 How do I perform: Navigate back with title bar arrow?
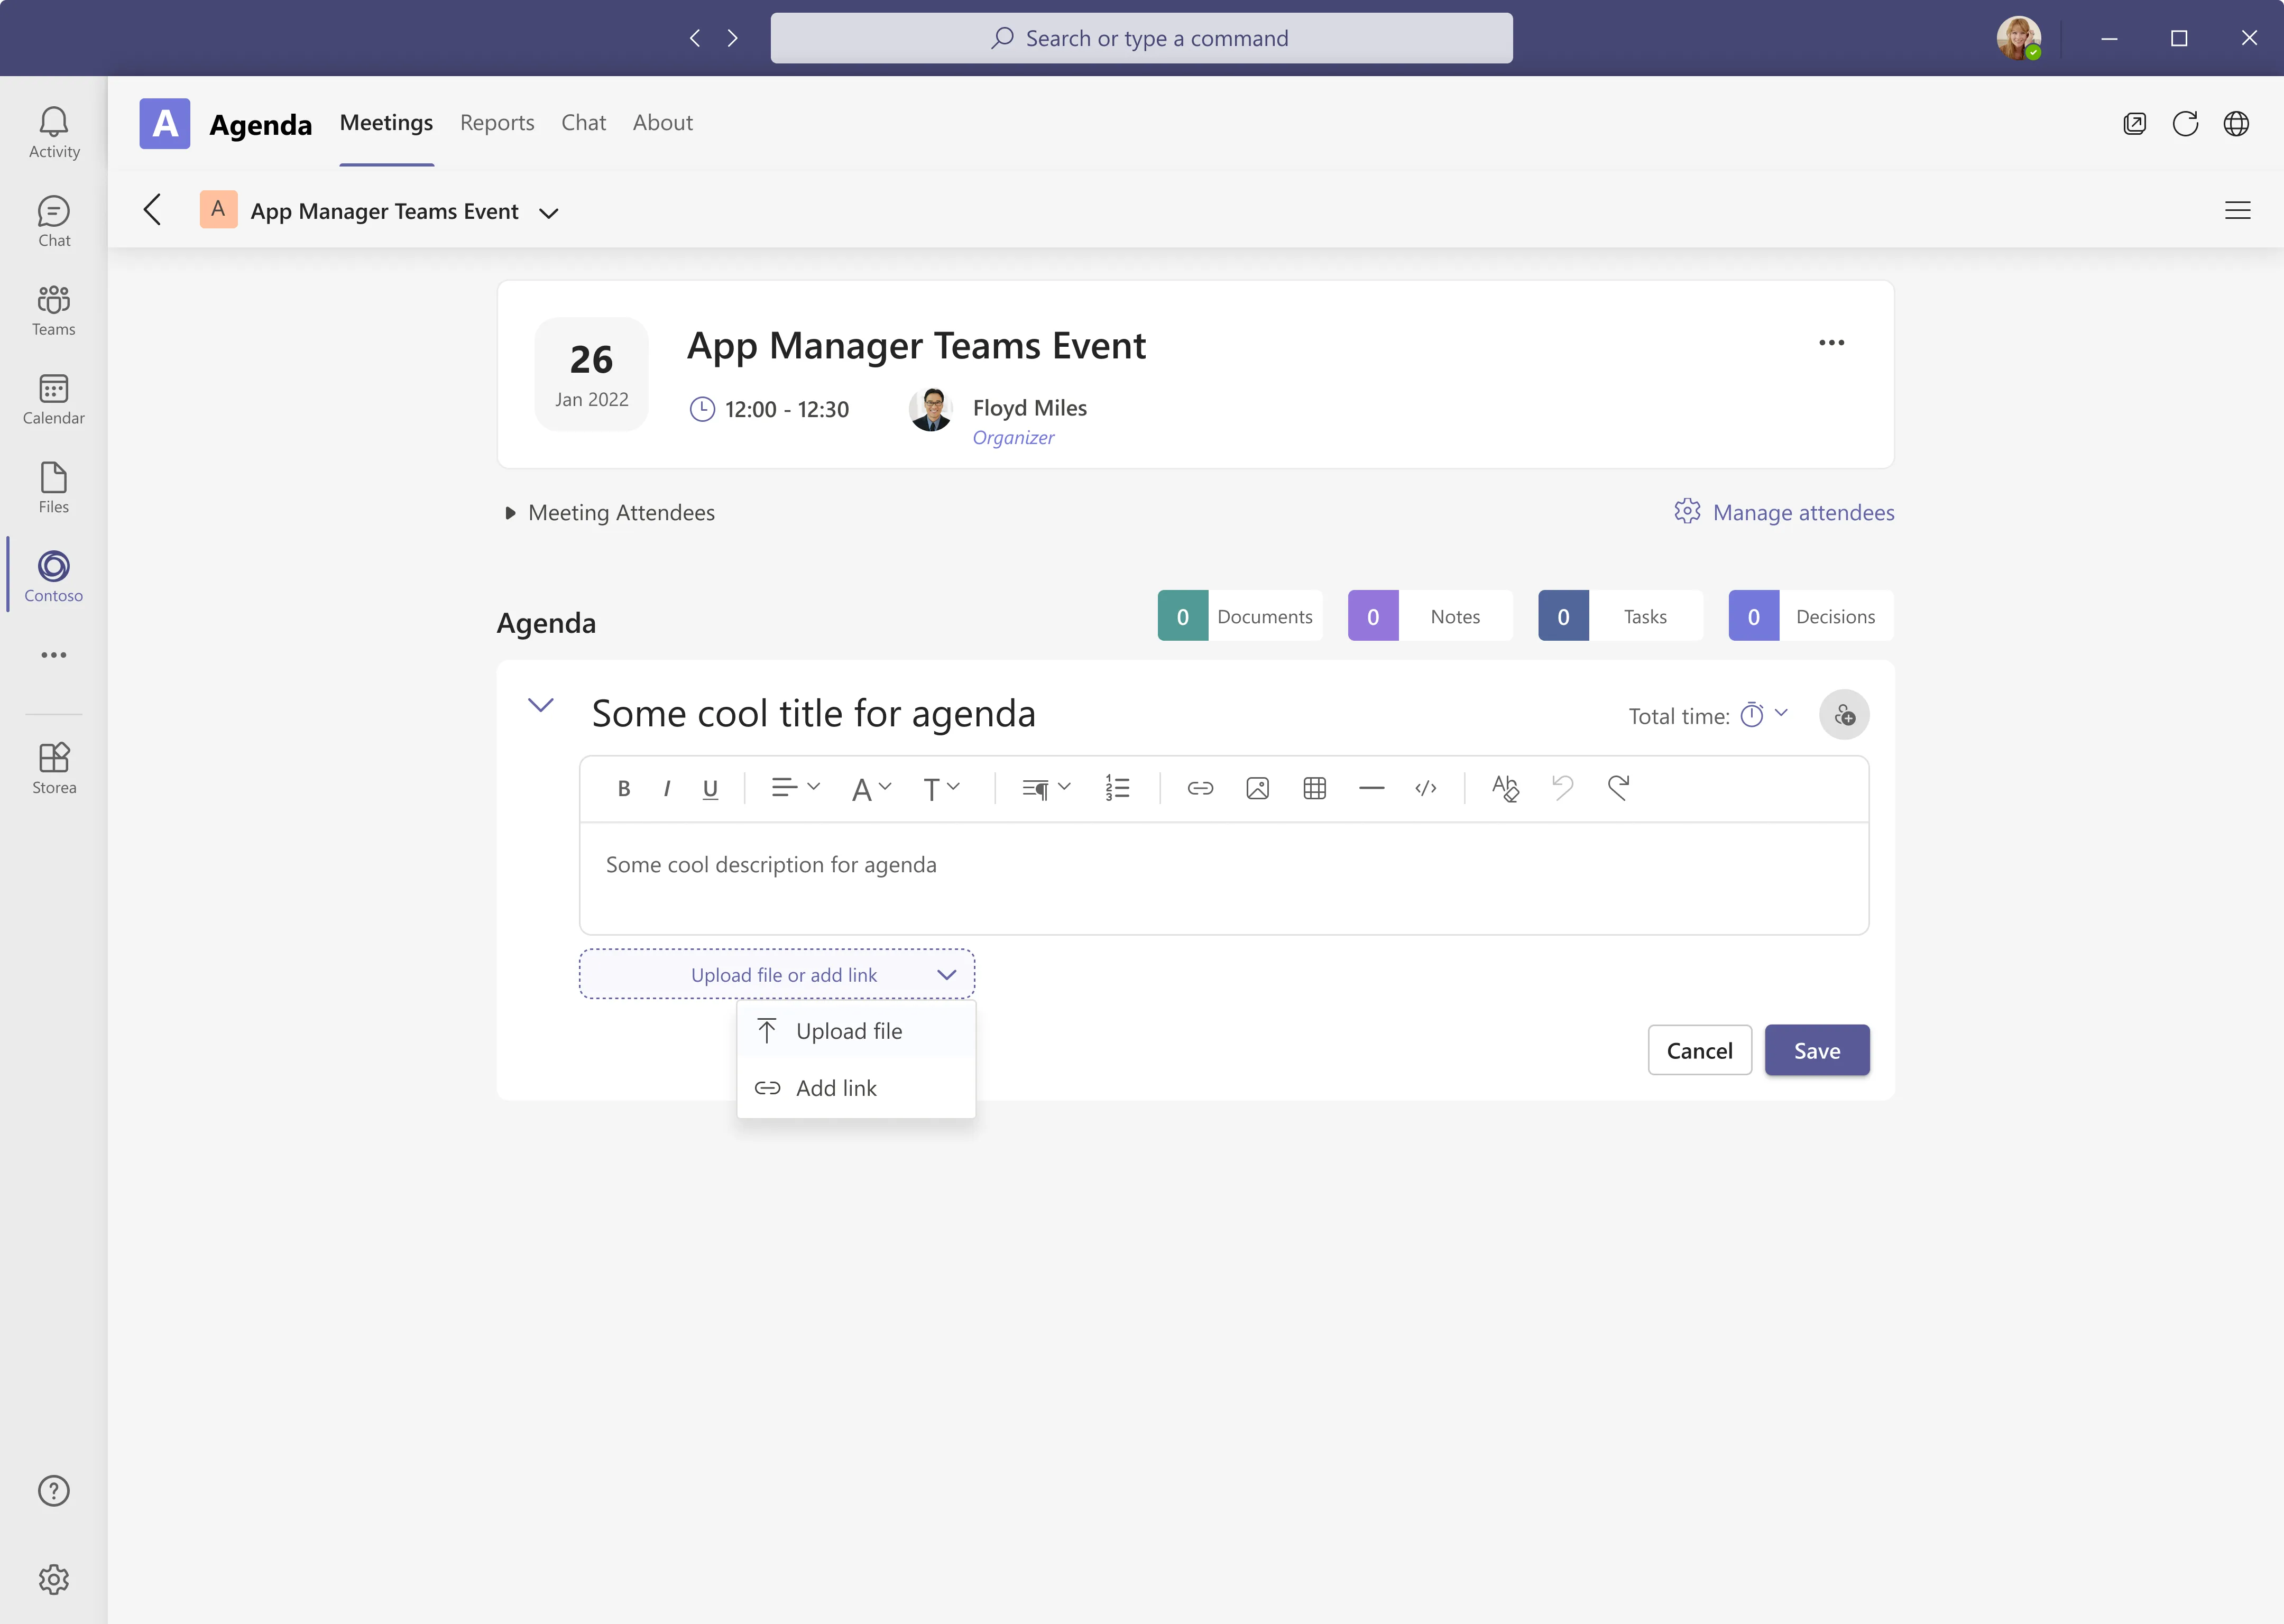695,38
